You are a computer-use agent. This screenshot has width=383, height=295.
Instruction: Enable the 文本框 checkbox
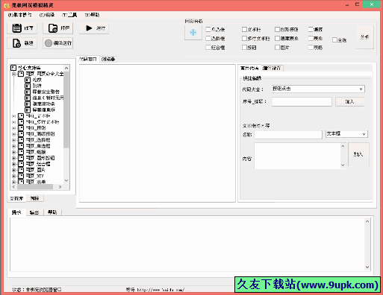click(x=244, y=29)
